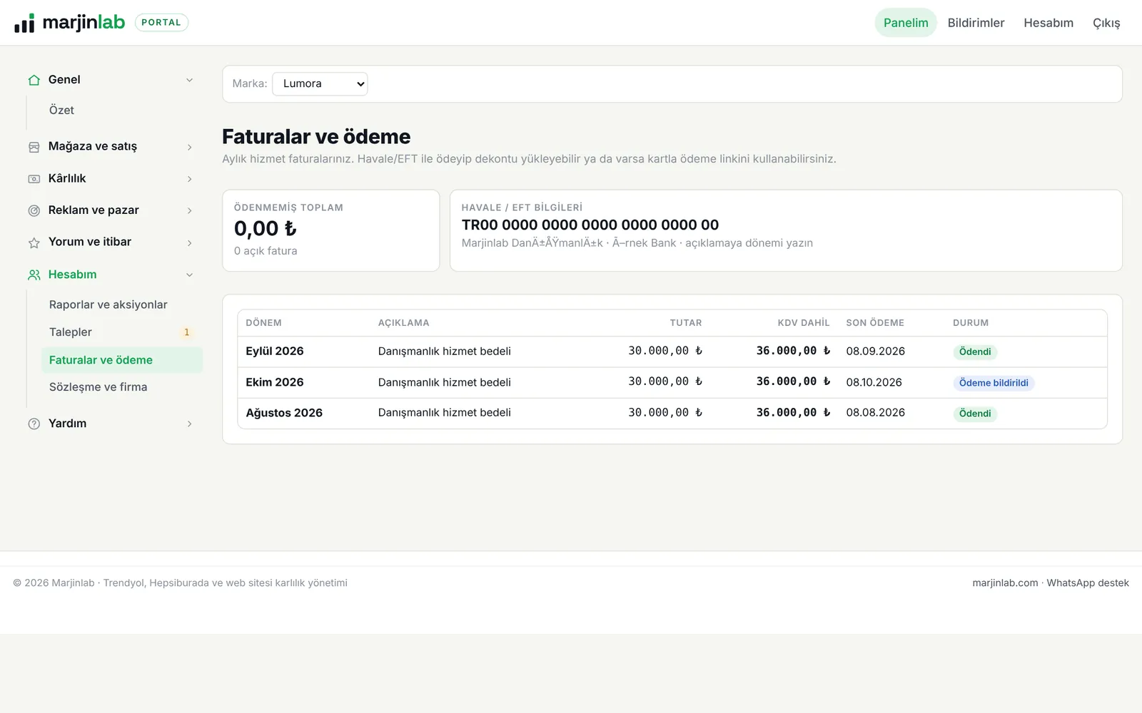
Task: Click the due date 08.10.2026
Action: click(874, 382)
